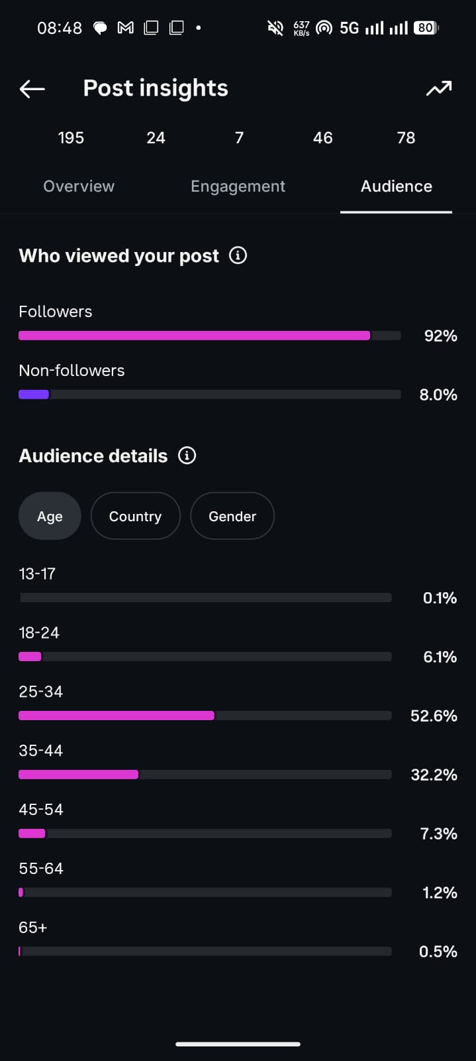Tap the 25-34 age group bar
This screenshot has width=476, height=1061.
(205, 716)
